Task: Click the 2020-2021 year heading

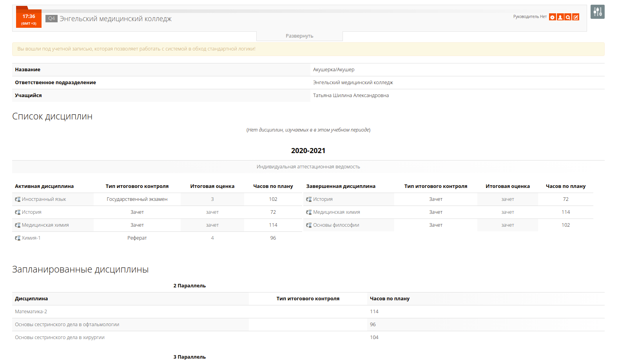Action: point(308,151)
